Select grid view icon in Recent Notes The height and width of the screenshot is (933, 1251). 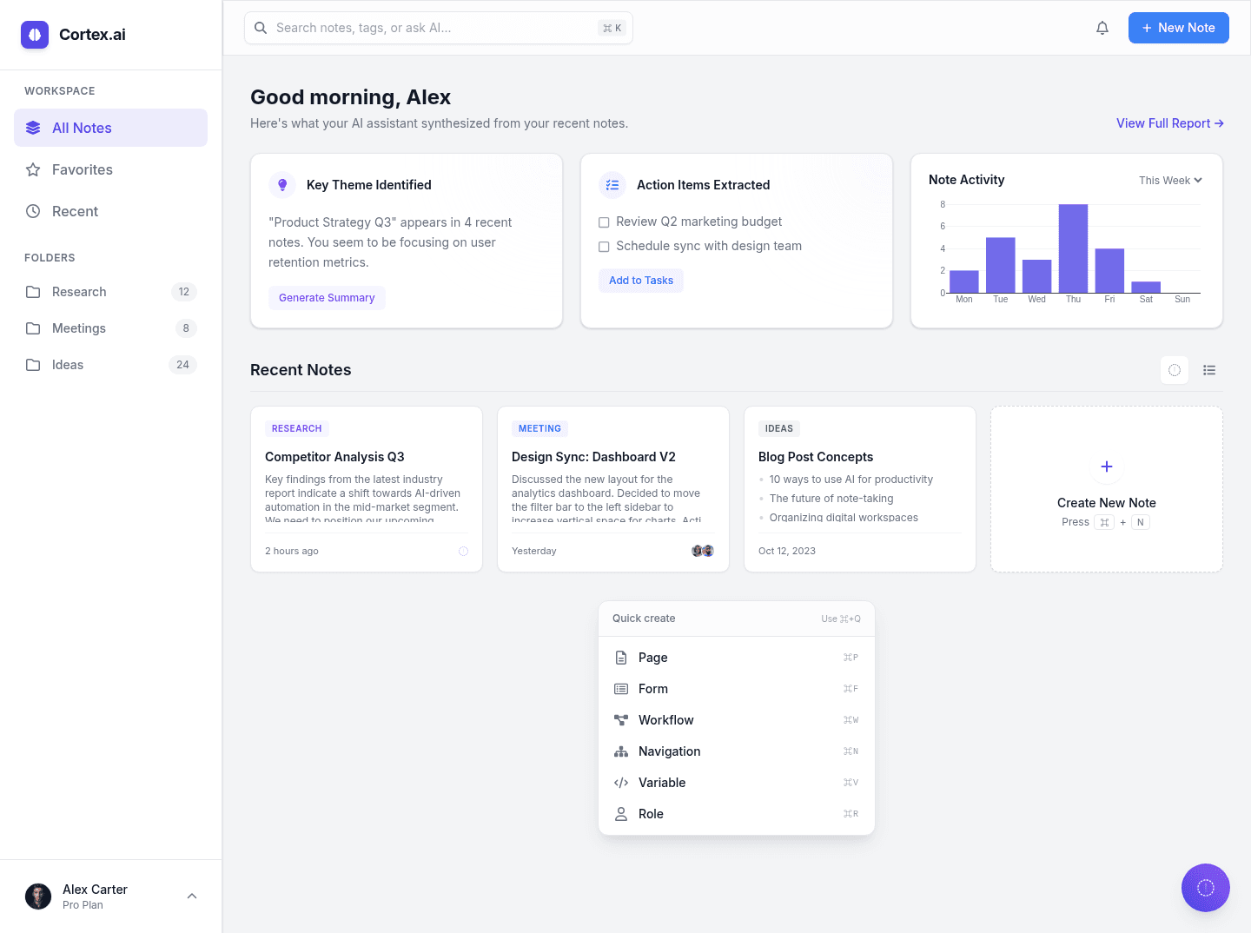(x=1175, y=370)
